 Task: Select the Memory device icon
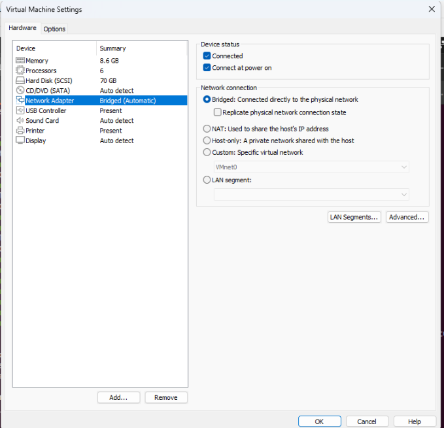pyautogui.click(x=20, y=61)
